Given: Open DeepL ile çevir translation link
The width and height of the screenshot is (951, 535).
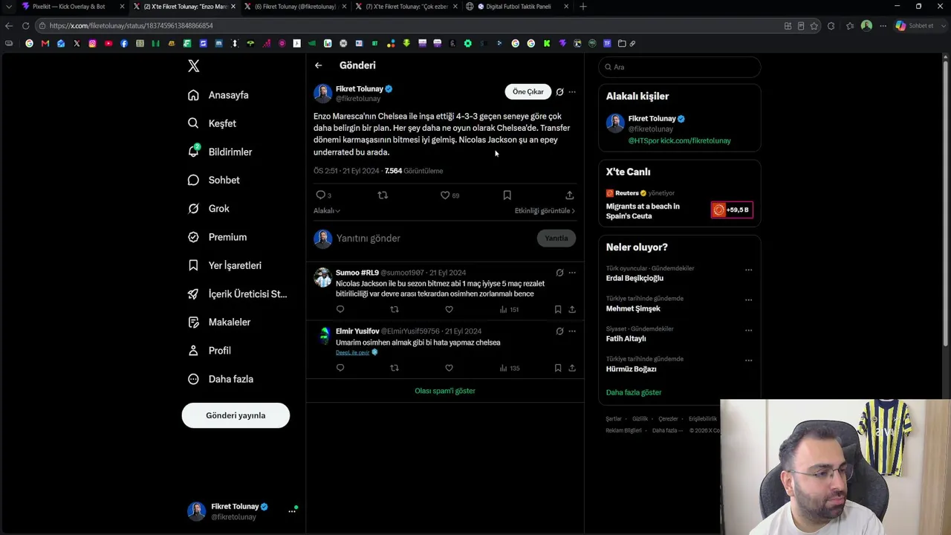Looking at the screenshot, I should [x=352, y=352].
